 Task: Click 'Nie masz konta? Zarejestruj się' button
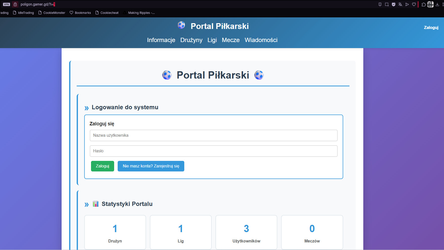click(x=151, y=166)
